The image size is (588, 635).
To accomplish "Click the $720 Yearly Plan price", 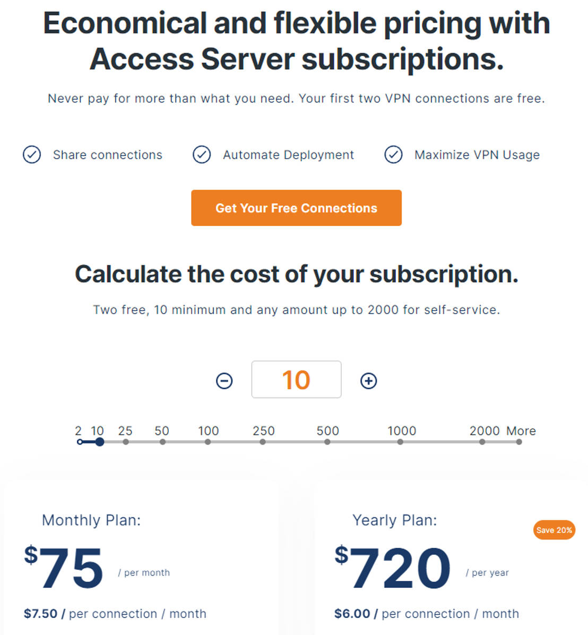I will coord(393,568).
